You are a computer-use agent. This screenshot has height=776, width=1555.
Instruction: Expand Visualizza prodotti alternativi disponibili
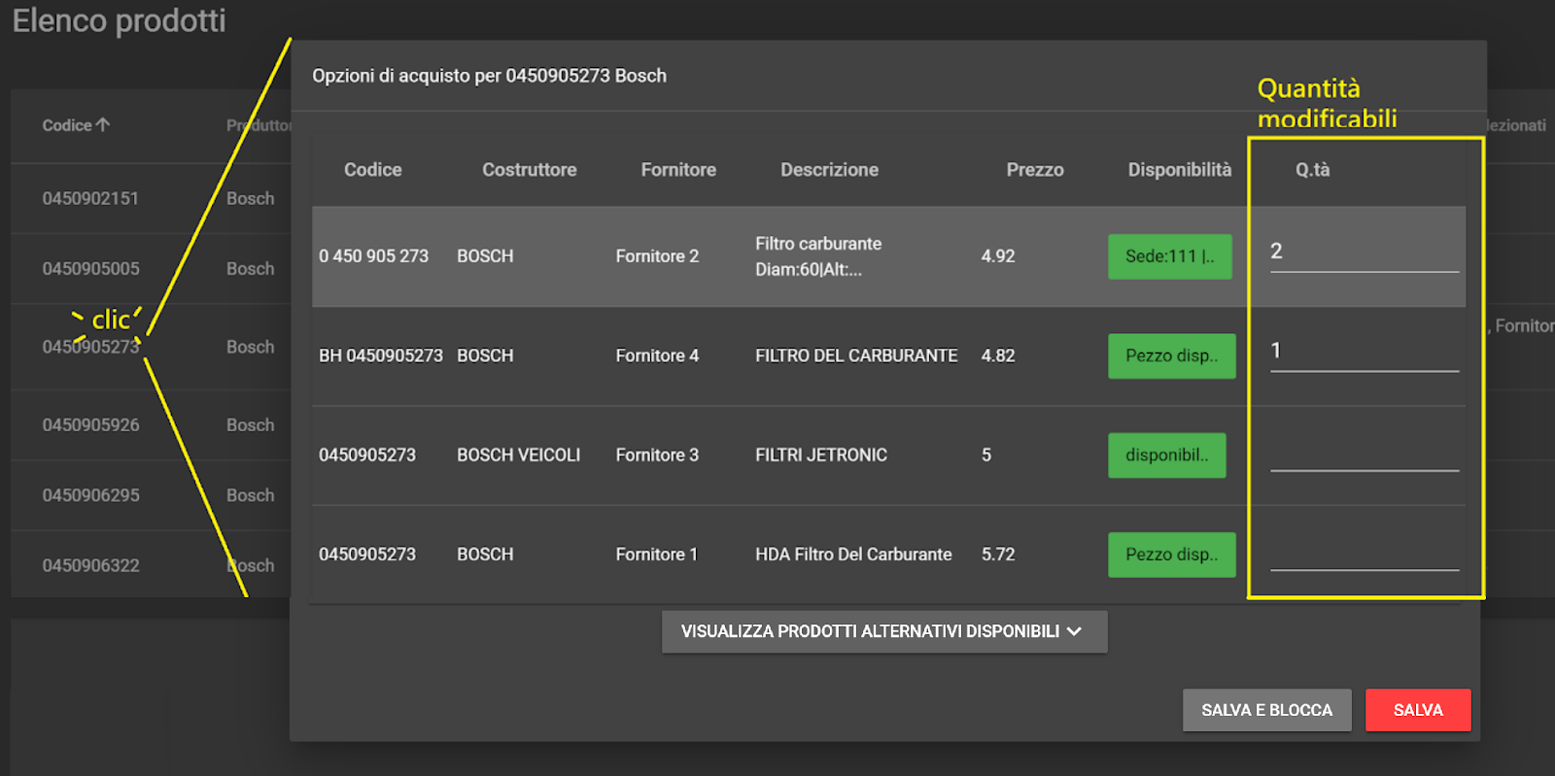pyautogui.click(x=884, y=631)
